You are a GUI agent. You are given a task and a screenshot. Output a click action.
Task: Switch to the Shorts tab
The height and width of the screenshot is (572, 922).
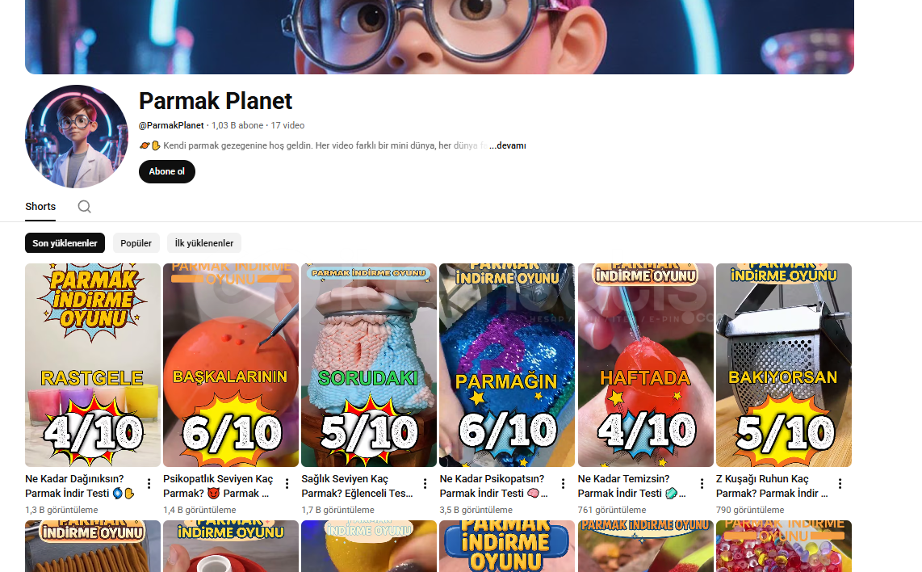tap(40, 207)
